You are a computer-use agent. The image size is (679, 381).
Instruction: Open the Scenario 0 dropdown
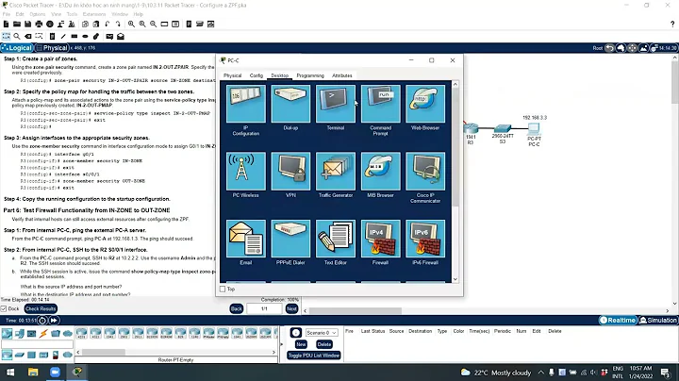322,333
